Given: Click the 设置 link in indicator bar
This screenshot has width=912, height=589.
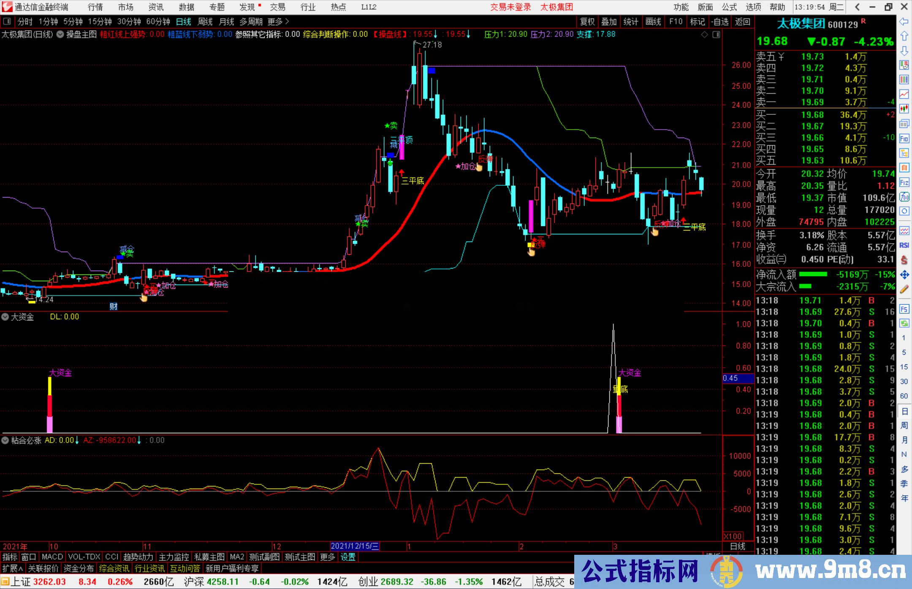Looking at the screenshot, I should 348,557.
